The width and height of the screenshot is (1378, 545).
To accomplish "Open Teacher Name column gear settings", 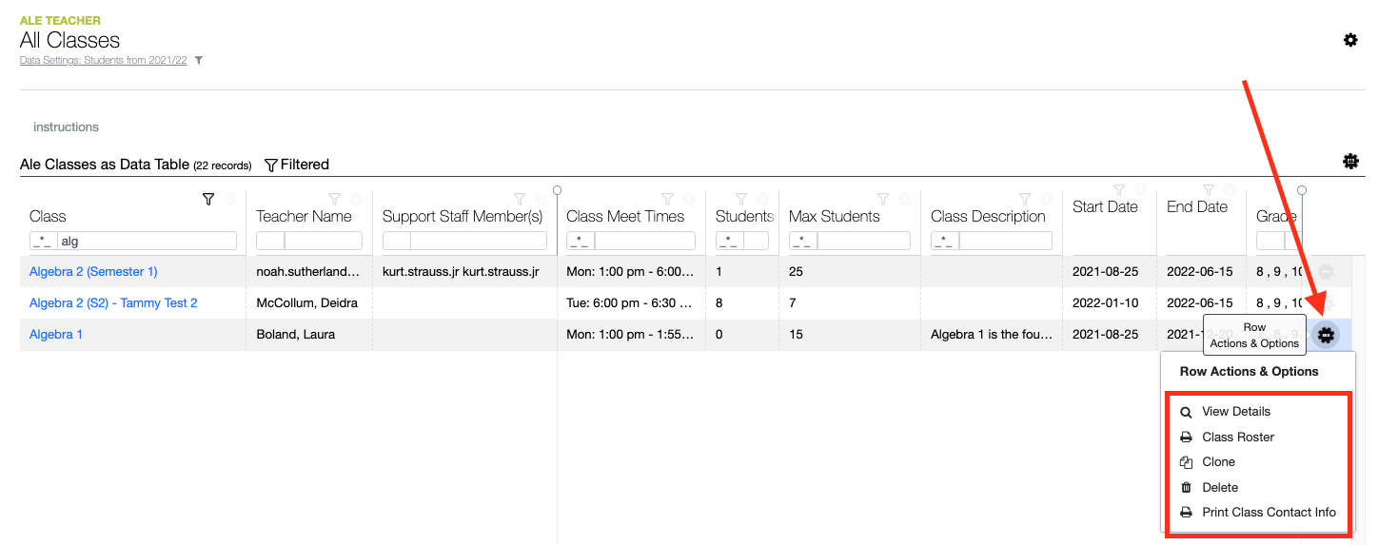I will [x=356, y=199].
